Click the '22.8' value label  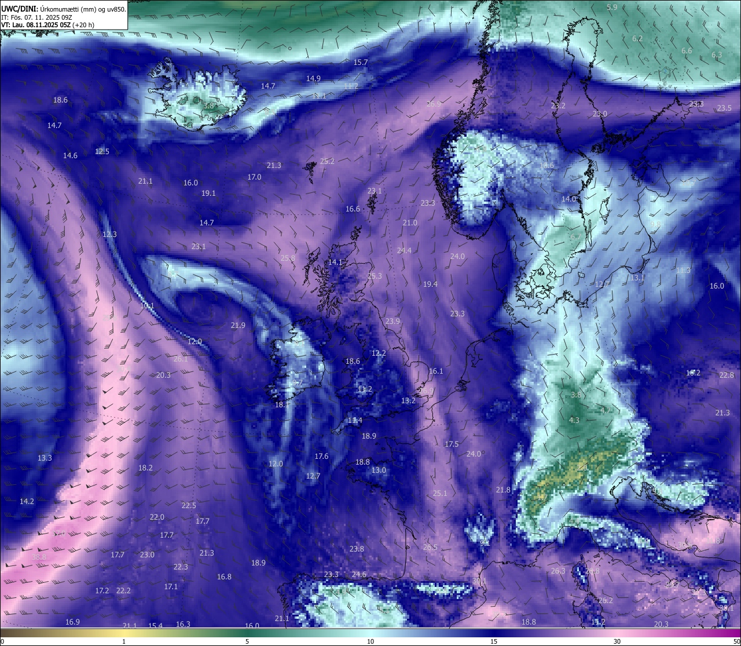(727, 375)
